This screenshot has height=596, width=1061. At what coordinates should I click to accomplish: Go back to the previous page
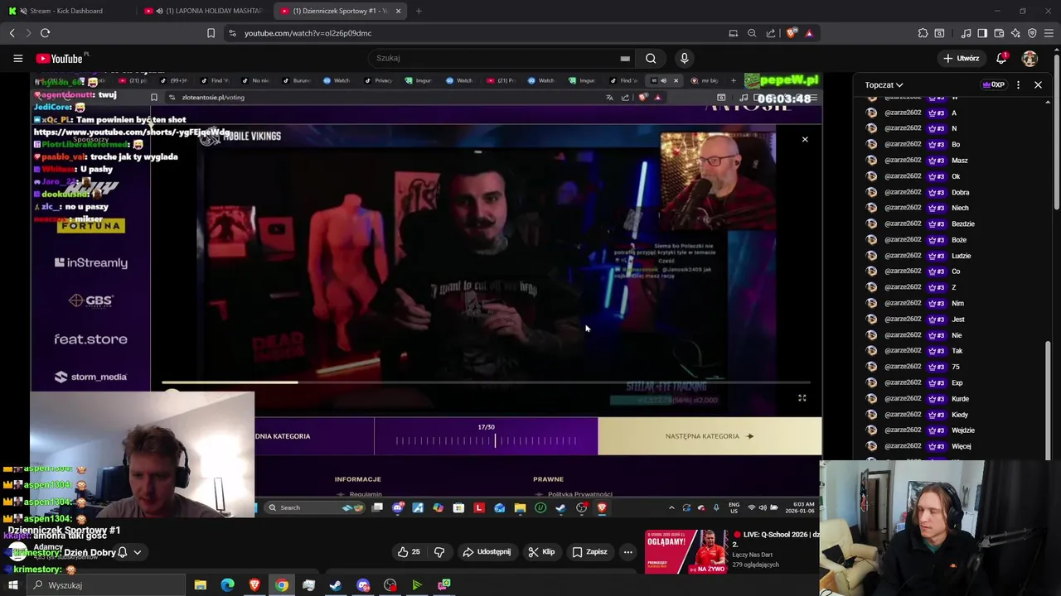[x=12, y=33]
